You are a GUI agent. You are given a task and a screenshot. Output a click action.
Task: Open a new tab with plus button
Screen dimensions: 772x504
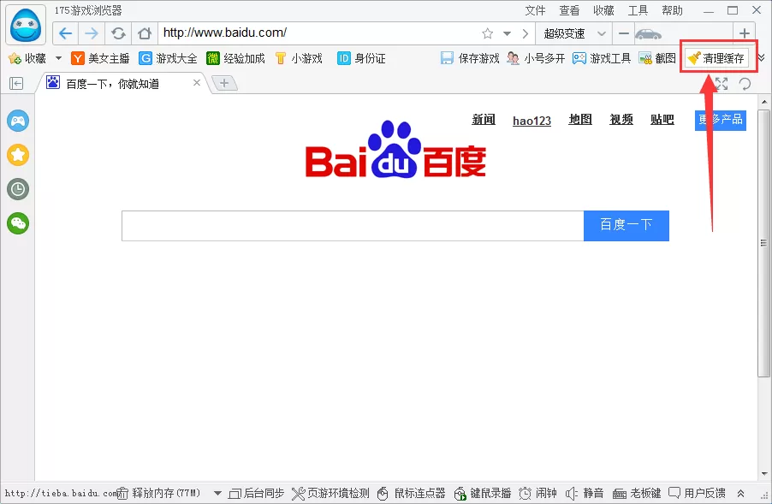224,83
